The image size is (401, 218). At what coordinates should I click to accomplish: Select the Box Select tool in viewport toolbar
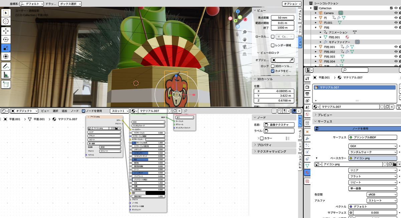click(6, 14)
